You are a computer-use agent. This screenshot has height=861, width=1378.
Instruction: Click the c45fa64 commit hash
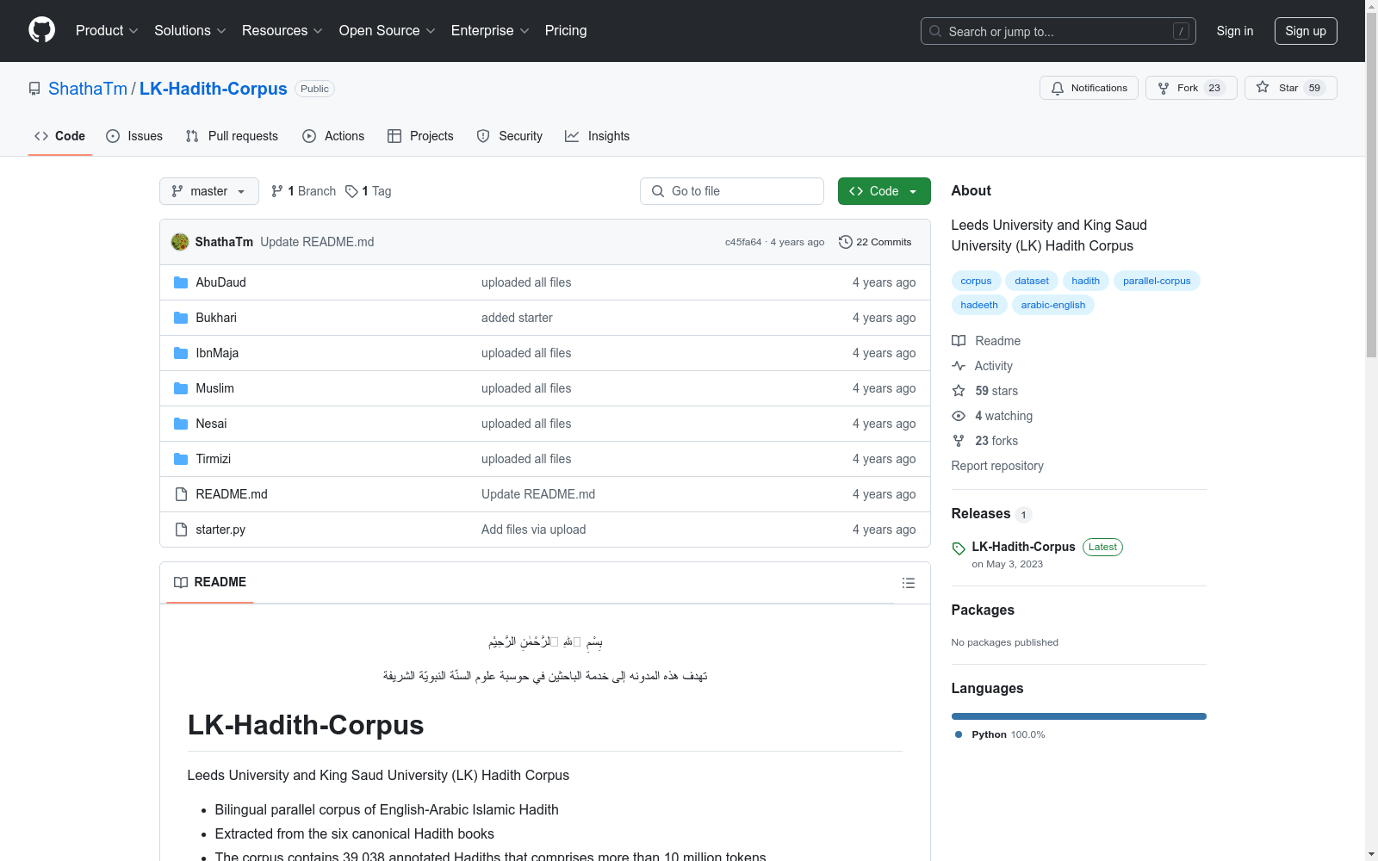pos(743,242)
